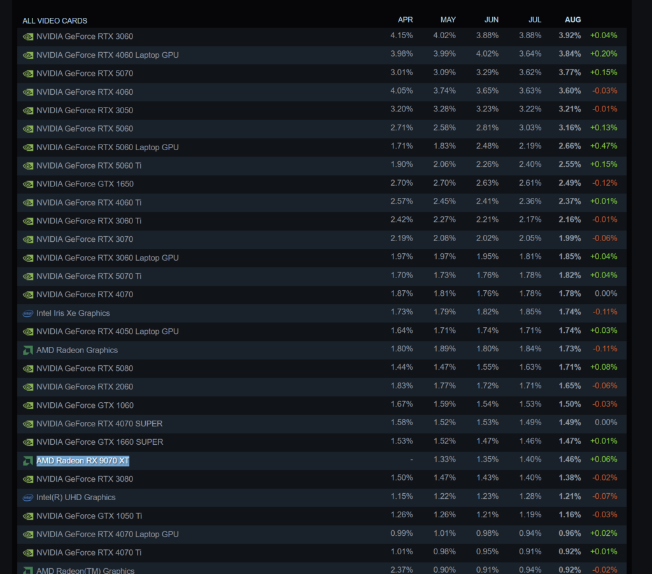Click the APR column header
Viewport: 652px width, 574px height.
pyautogui.click(x=405, y=20)
